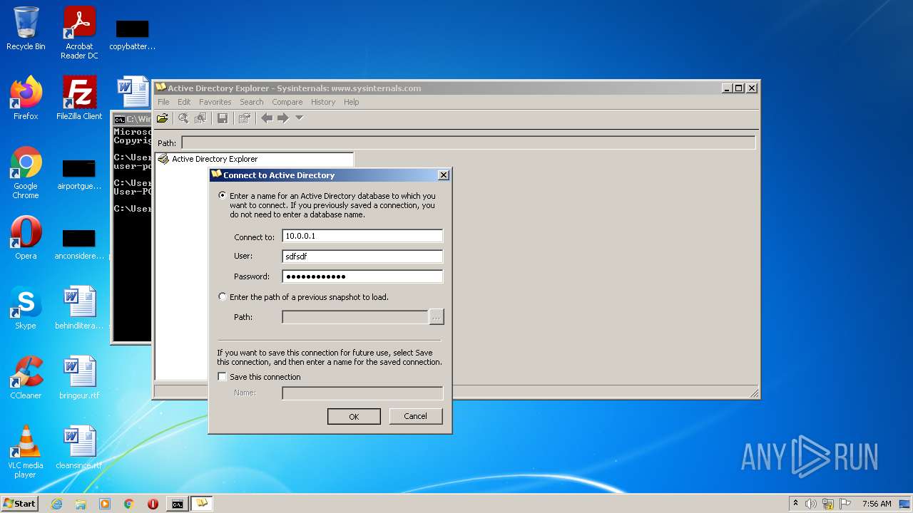Viewport: 913px width, 513px height.
Task: Click the User input field
Action: click(x=362, y=256)
